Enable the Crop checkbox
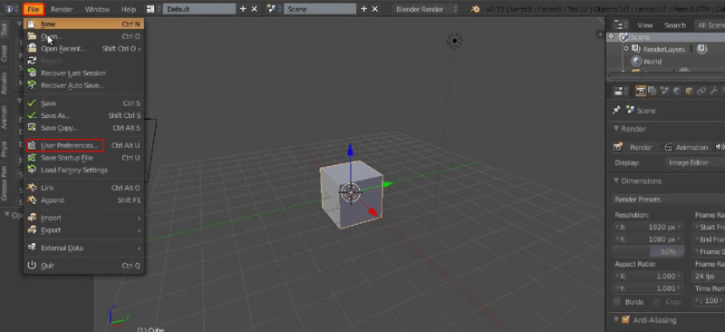Screen dimensions: 725x332 (656, 301)
